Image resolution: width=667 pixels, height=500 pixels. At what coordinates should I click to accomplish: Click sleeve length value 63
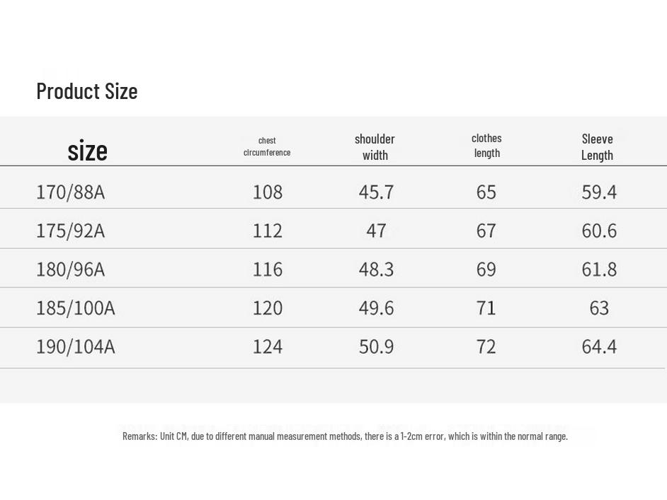tap(599, 308)
